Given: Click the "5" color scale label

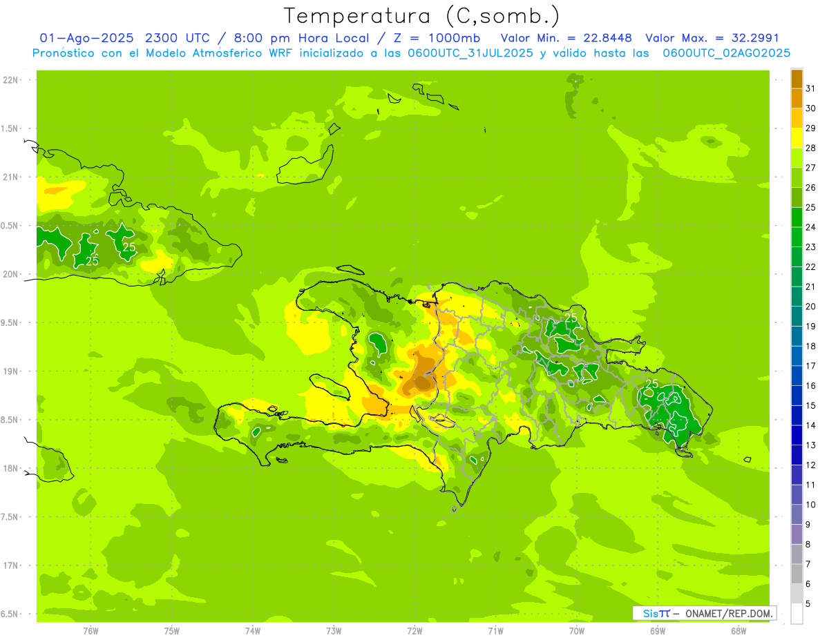Looking at the screenshot, I should (x=808, y=603).
